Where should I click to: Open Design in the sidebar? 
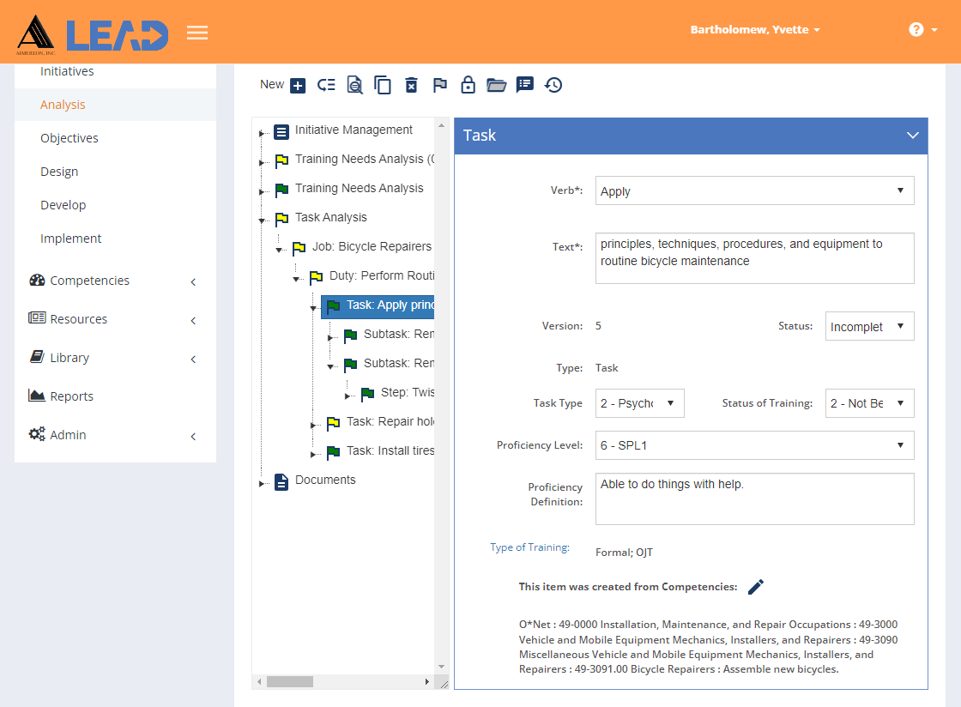click(59, 172)
